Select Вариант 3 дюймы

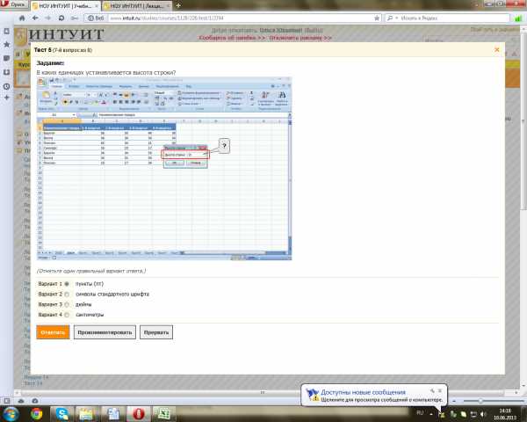point(67,304)
